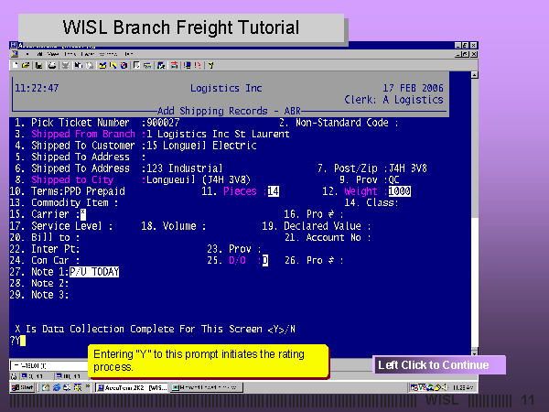Click Pick Ticket Number value 900027
This screenshot has width=549, height=412.
click(163, 123)
